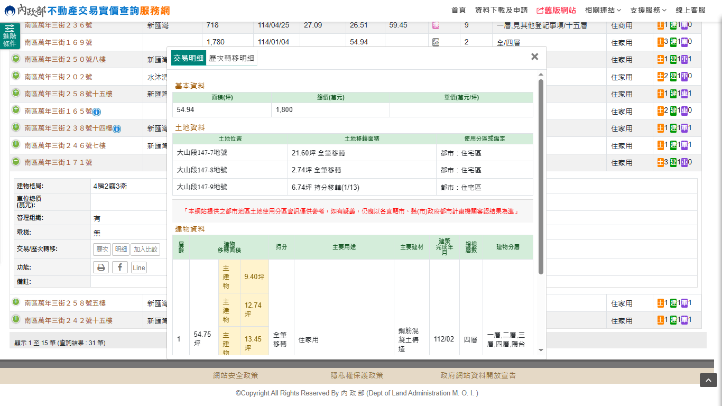The image size is (722, 406).
Task: Expand details for 南區萬年三街242號十五樓
Action: tap(16, 320)
